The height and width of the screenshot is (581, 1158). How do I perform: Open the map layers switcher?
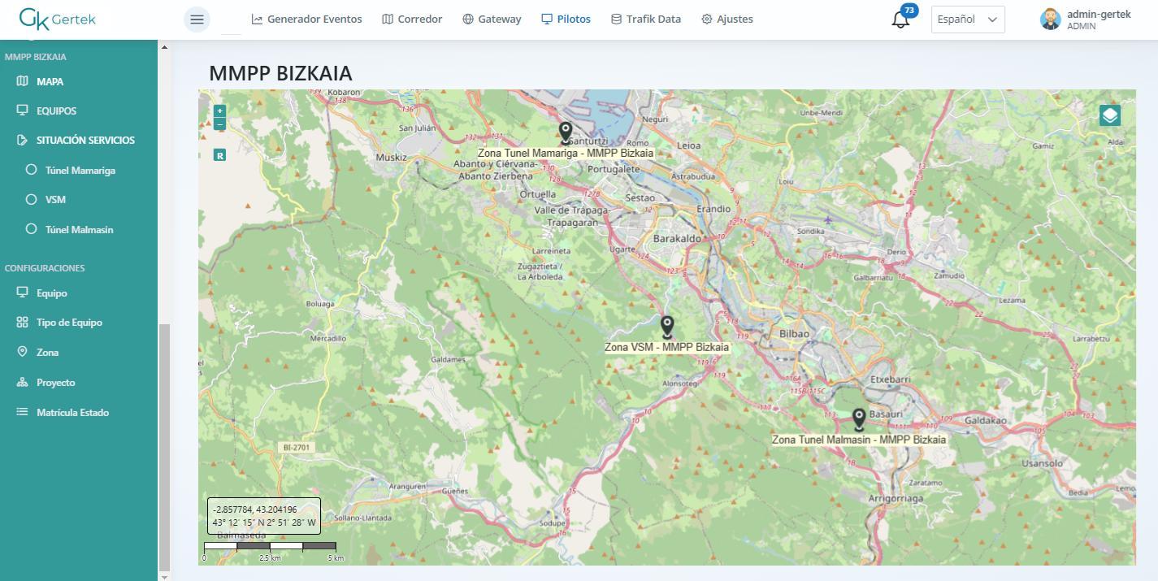tap(1110, 115)
